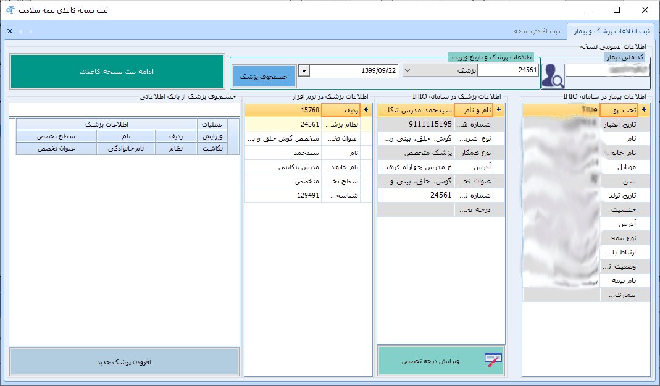
Task: Open the visit date dropdown arrow
Action: pyautogui.click(x=304, y=70)
